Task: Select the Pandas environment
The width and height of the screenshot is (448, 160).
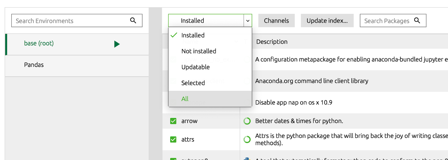Action: tap(34, 65)
